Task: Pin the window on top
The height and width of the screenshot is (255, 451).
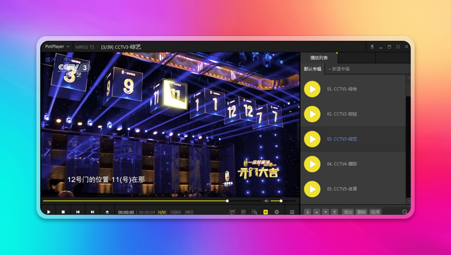Action: [x=372, y=47]
